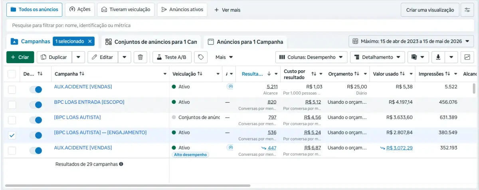Click sort arrows on De... toggle column
This screenshot has width=479, height=190.
click(x=40, y=74)
